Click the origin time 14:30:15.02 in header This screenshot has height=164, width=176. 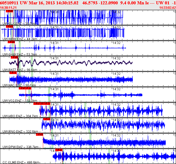coord(67,3)
